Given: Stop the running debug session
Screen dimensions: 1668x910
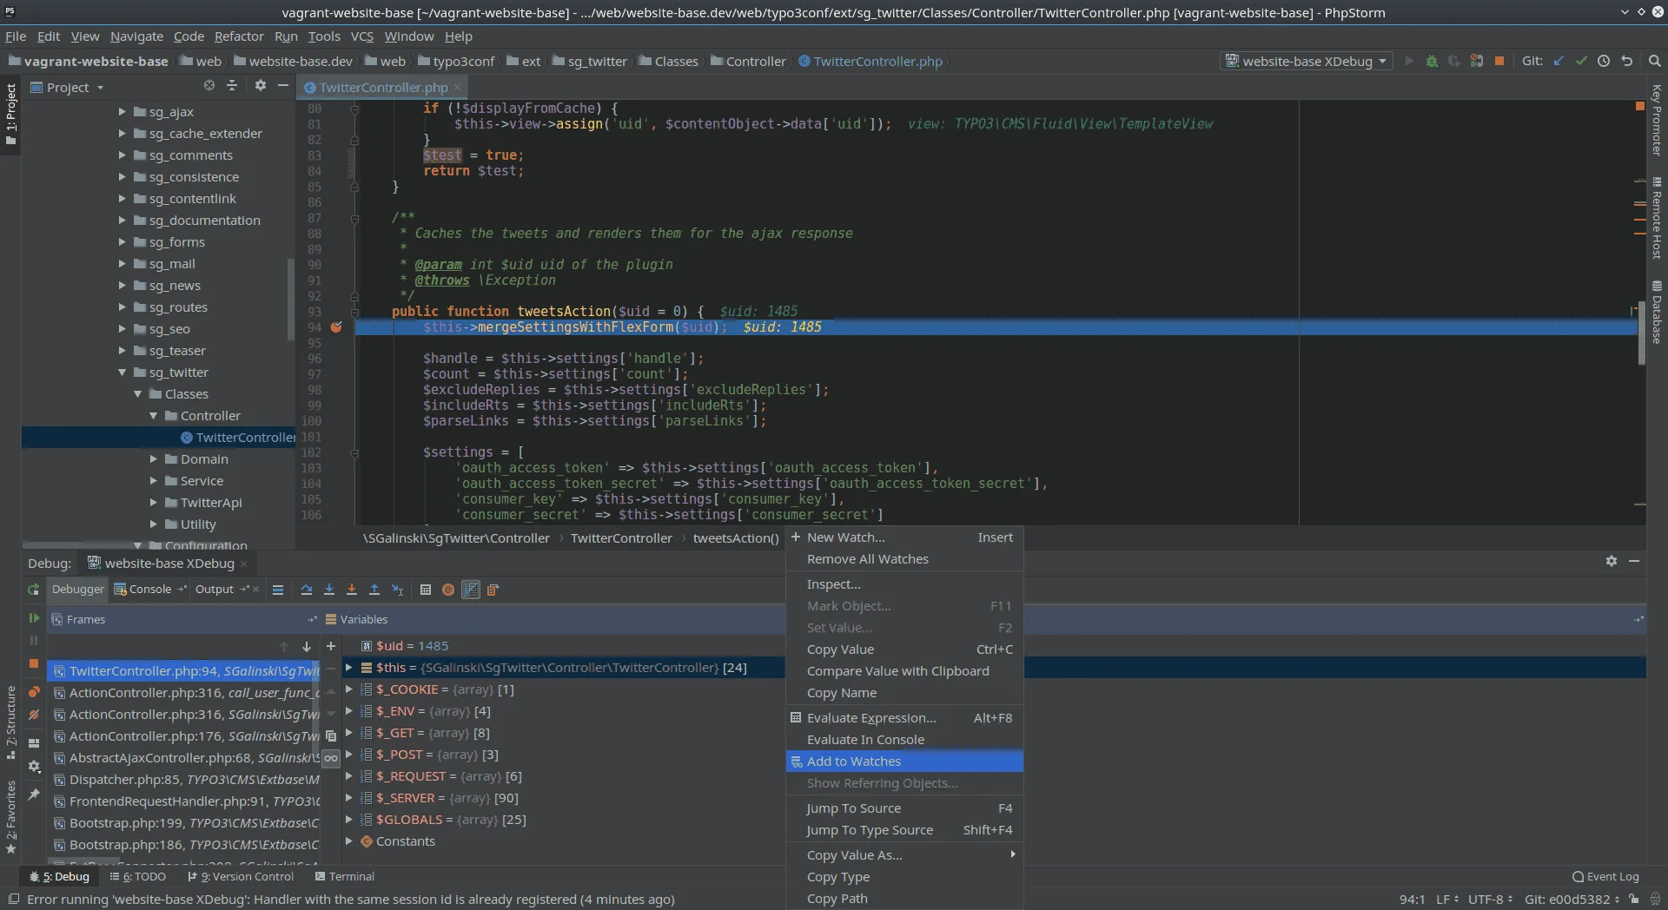Looking at the screenshot, I should pos(1499,61).
